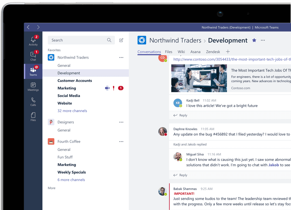Open the Fun Stuff channel
Viewport: 291px width, 210px height.
tap(65, 157)
